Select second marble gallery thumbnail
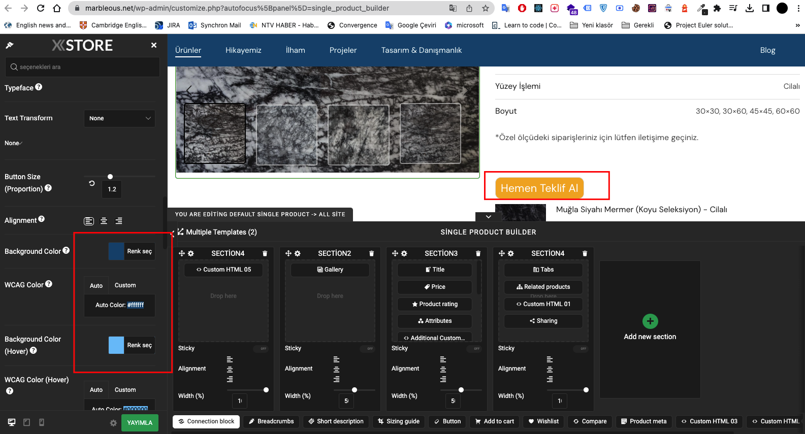Viewport: 805px width, 434px height. tap(287, 135)
